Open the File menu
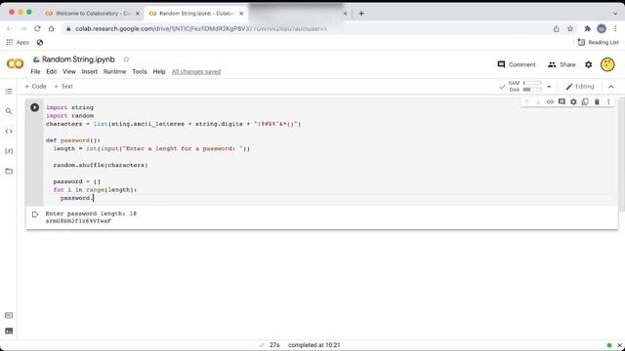Viewport: 625px width, 351px height. [35, 71]
